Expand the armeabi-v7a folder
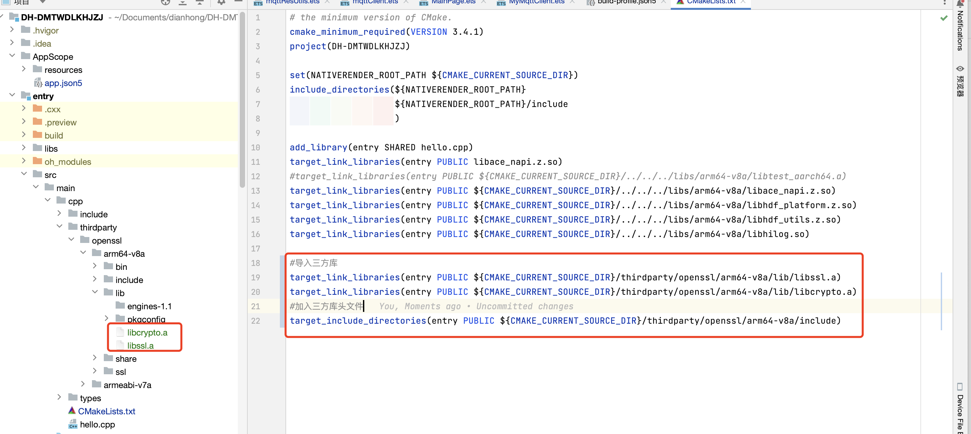The image size is (971, 434). click(x=83, y=384)
